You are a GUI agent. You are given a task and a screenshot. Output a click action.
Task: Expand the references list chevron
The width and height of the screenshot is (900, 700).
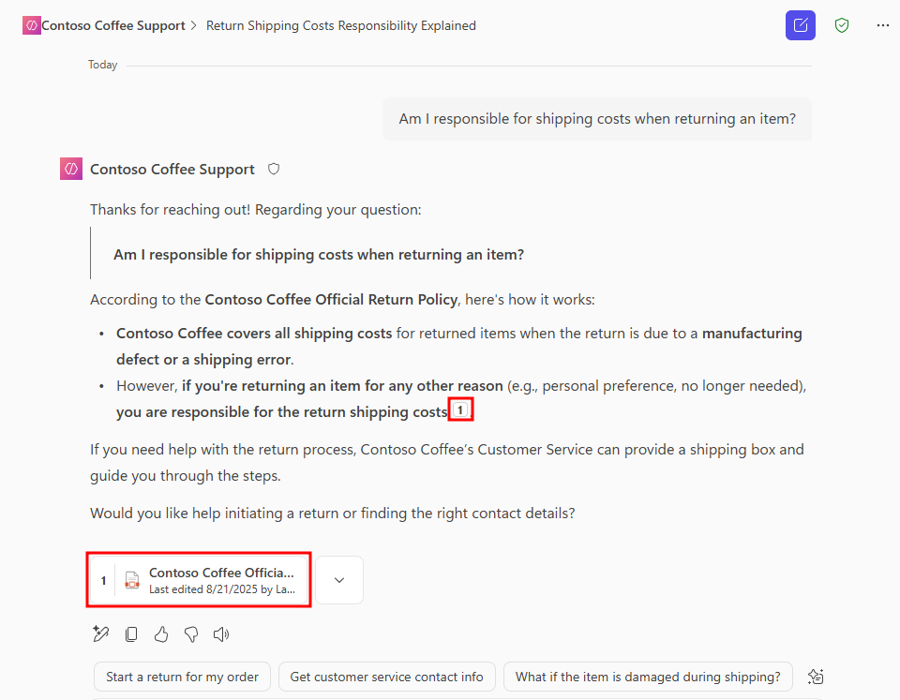coord(339,580)
